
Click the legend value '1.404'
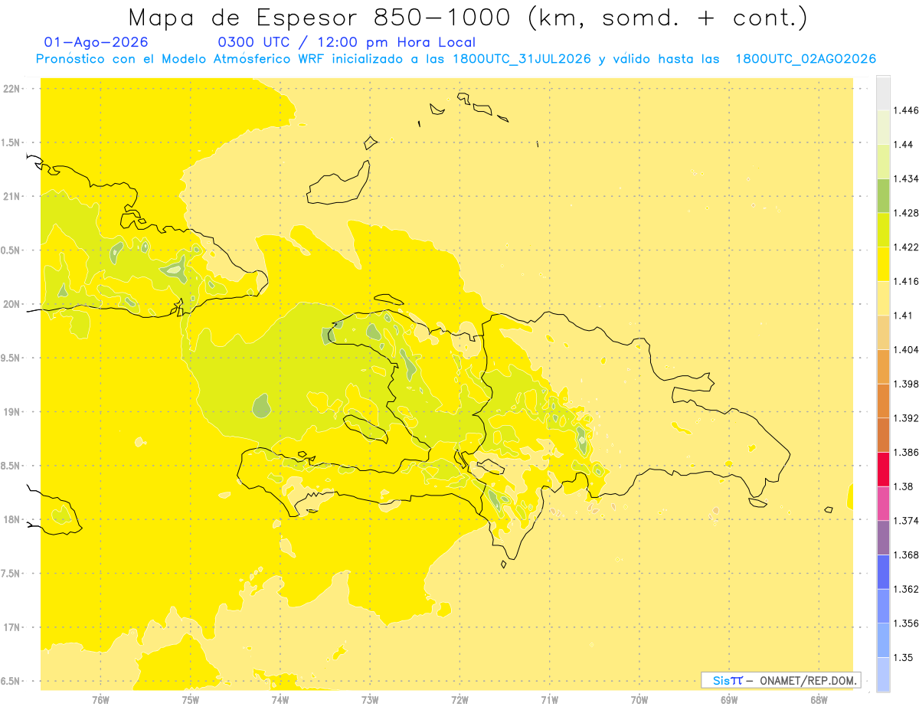906,349
